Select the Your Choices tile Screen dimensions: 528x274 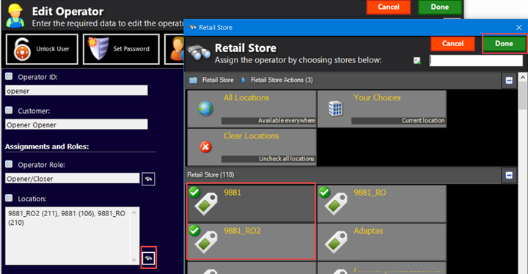click(382, 108)
